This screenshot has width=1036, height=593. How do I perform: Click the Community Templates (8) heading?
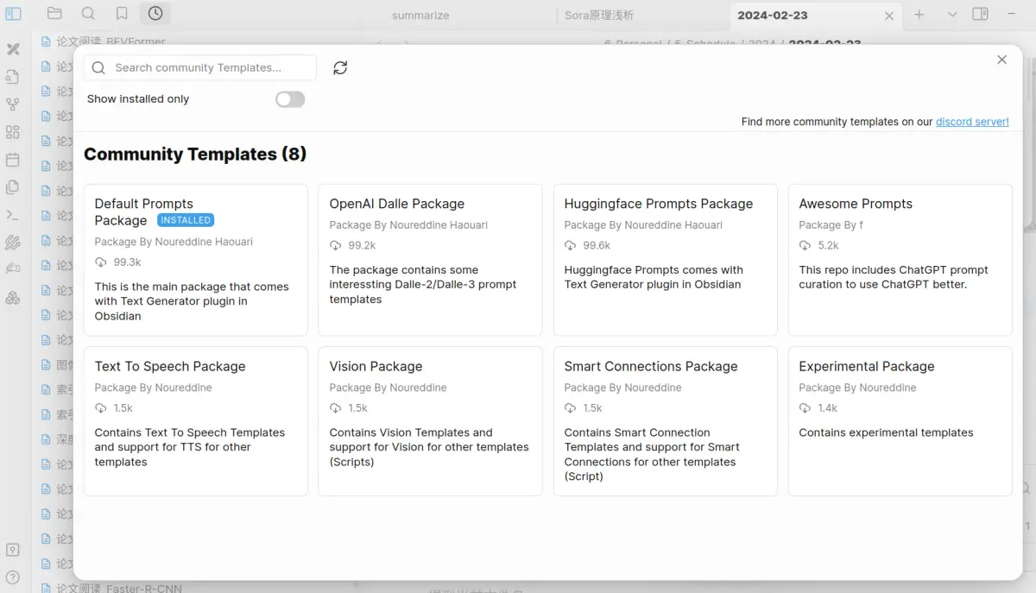pos(195,155)
